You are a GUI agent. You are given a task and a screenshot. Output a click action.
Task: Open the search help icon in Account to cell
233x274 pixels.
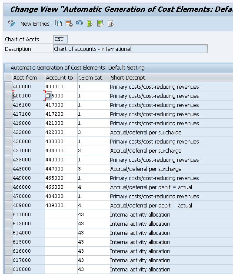[x=48, y=96]
